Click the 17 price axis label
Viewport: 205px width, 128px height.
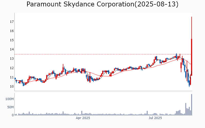11,22
